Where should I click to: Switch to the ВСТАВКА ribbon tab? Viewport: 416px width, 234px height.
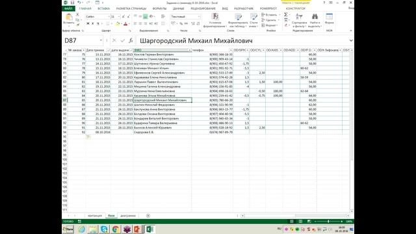click(104, 8)
